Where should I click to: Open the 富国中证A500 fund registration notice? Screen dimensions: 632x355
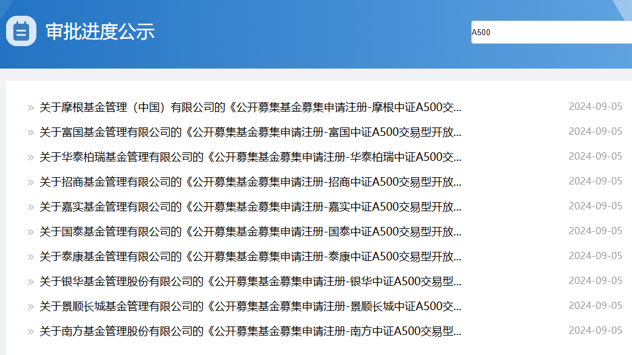(250, 132)
